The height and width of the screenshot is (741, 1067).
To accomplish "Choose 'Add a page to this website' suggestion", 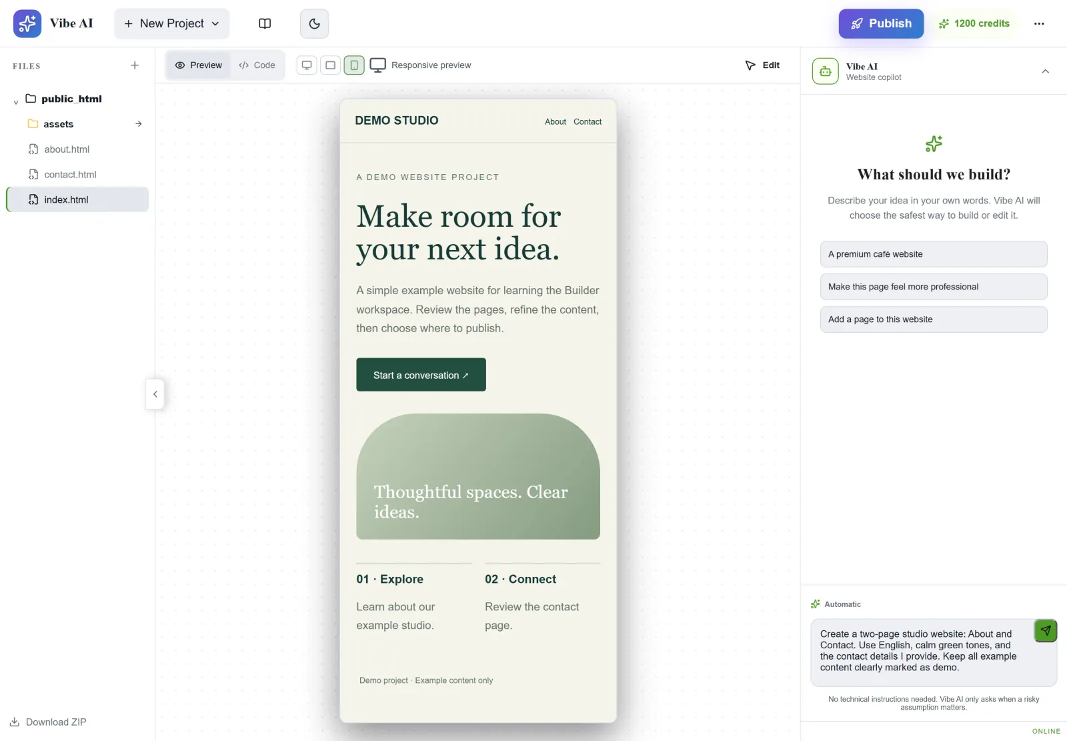I will click(934, 319).
